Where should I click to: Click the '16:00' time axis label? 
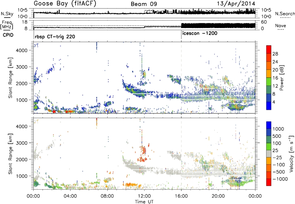point(181,196)
